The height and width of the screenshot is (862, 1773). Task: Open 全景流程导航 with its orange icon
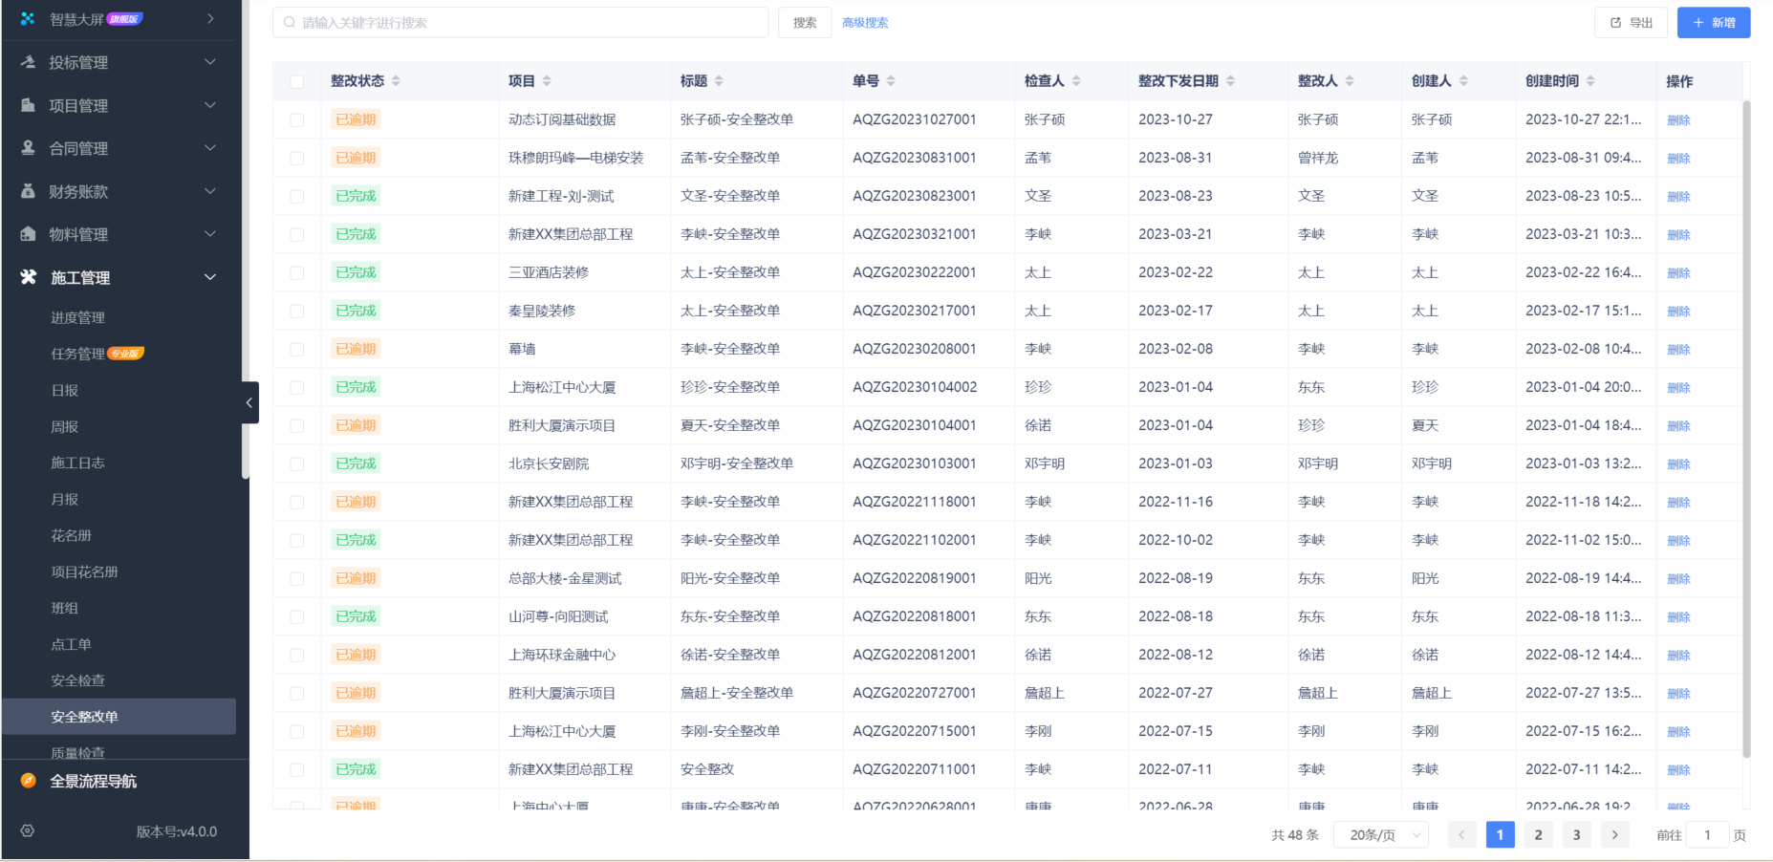tap(27, 781)
